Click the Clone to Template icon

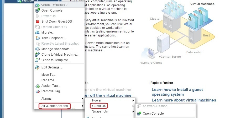(38, 60)
